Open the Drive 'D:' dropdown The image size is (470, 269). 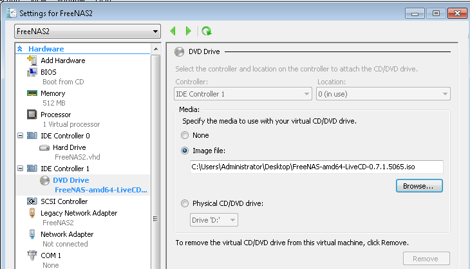(214, 220)
